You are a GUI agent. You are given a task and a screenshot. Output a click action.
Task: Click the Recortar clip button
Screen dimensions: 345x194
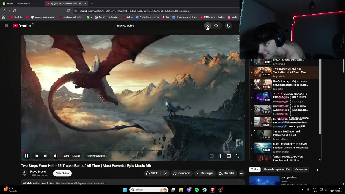pos(227,173)
